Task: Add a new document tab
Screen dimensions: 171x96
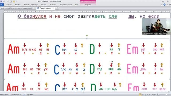Action: click(57, 8)
